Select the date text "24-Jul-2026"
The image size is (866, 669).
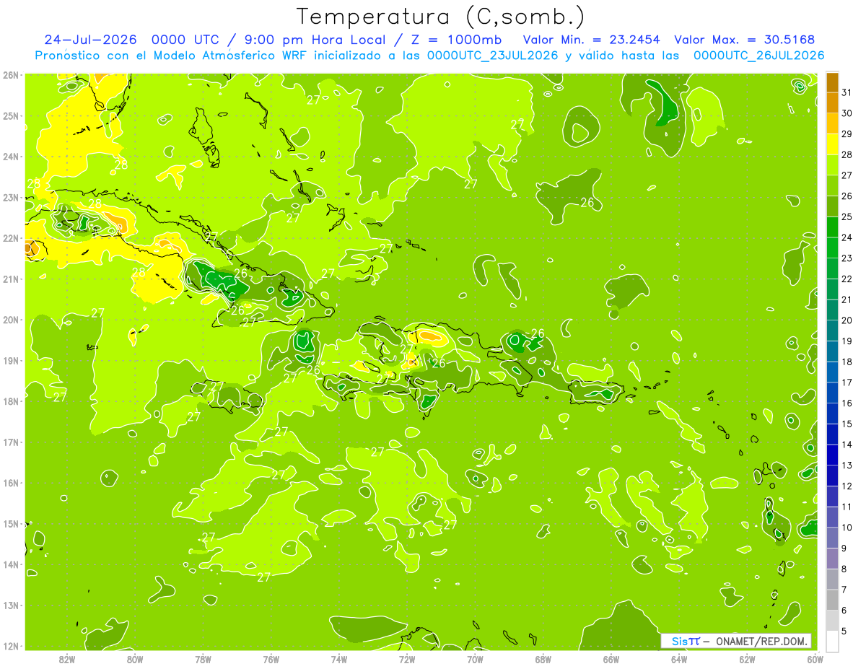click(x=91, y=40)
